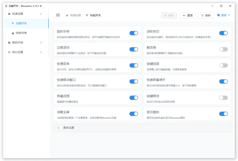The height and width of the screenshot is (161, 238).
Task: Toggle 快速移动窗口 off
Action: click(134, 81)
